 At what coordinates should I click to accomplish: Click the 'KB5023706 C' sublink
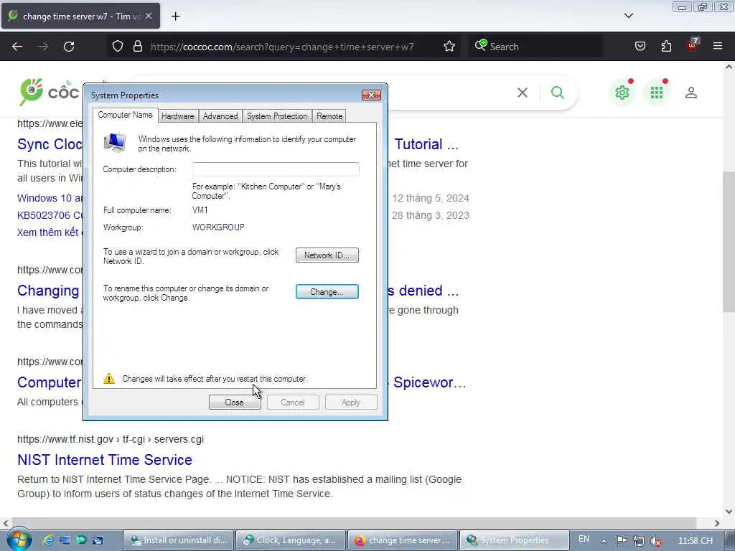(50, 215)
